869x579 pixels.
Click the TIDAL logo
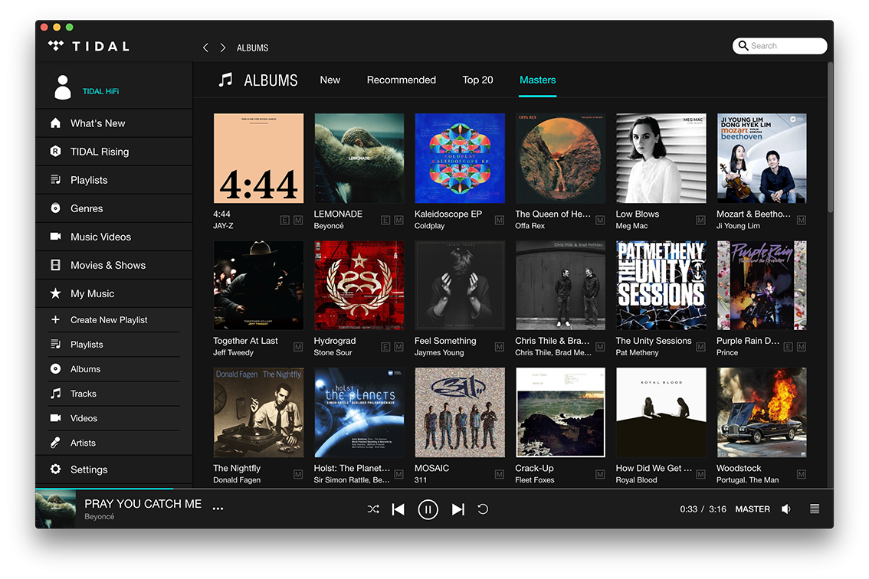(x=89, y=46)
